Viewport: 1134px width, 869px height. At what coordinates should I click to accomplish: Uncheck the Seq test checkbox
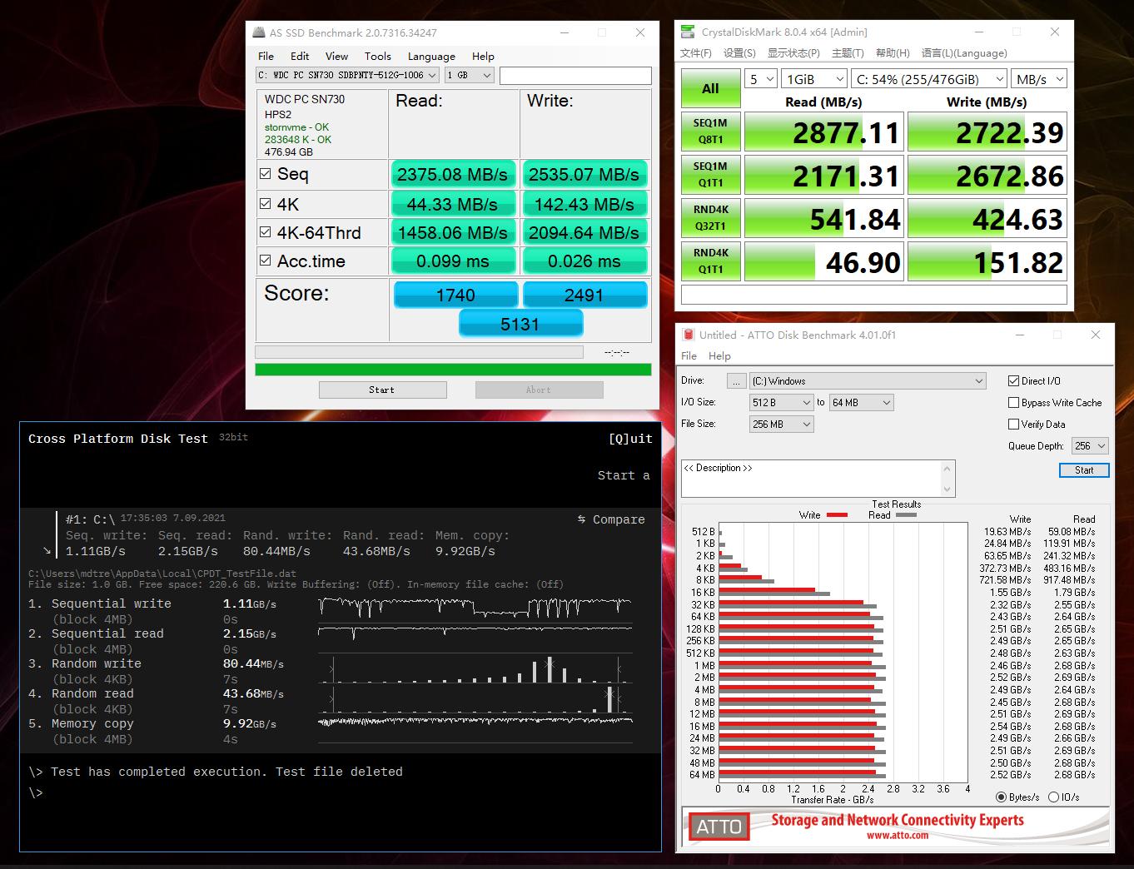(x=266, y=174)
